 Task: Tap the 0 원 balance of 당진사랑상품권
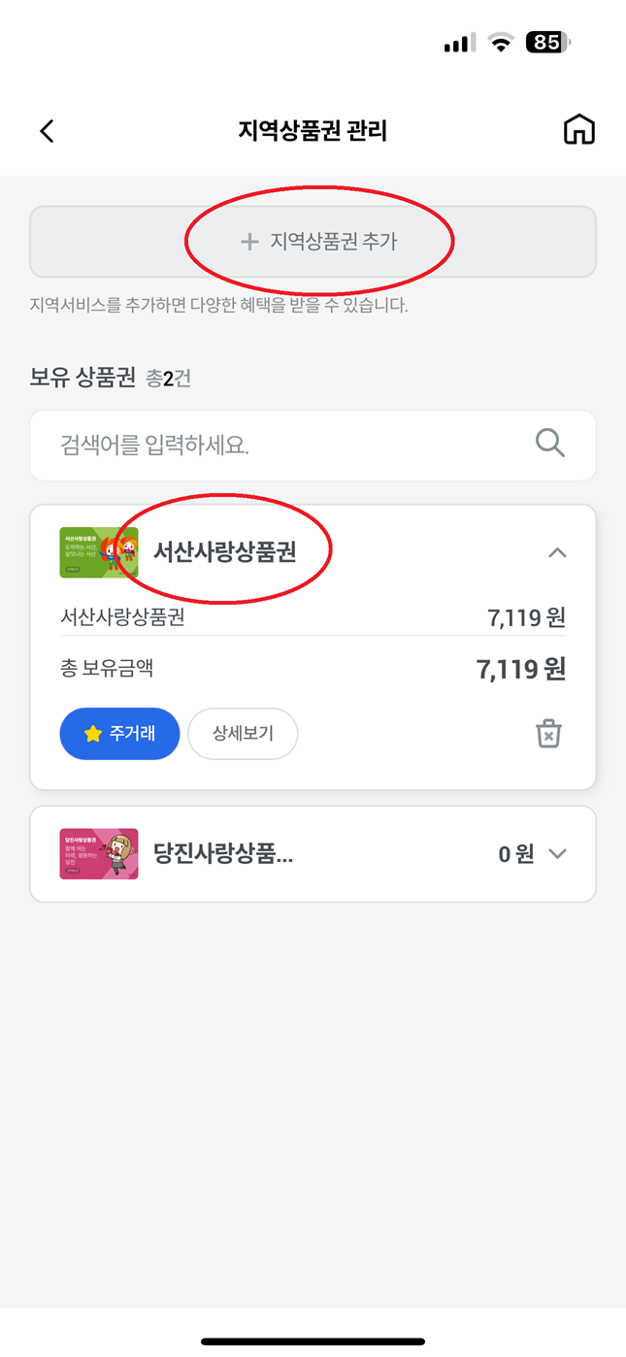(515, 854)
